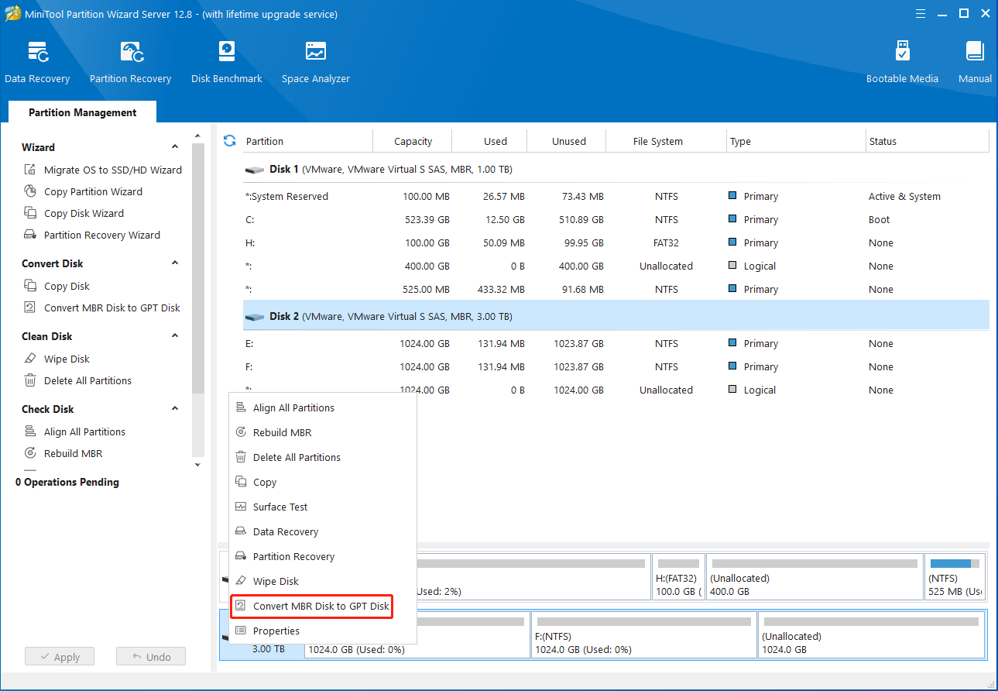This screenshot has width=998, height=691.
Task: Choose Rebuild MBR from the context menu
Action: click(323, 432)
